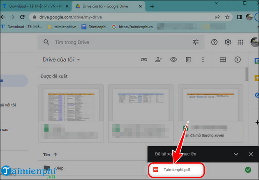
Task: Go back to the previous page
Action: pos(2,17)
